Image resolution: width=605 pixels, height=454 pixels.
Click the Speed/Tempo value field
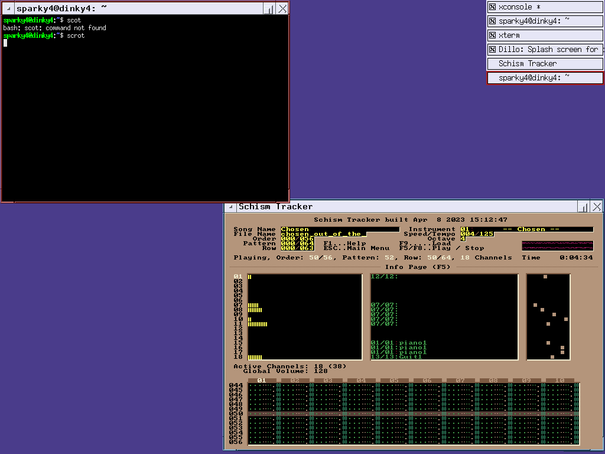tap(477, 234)
